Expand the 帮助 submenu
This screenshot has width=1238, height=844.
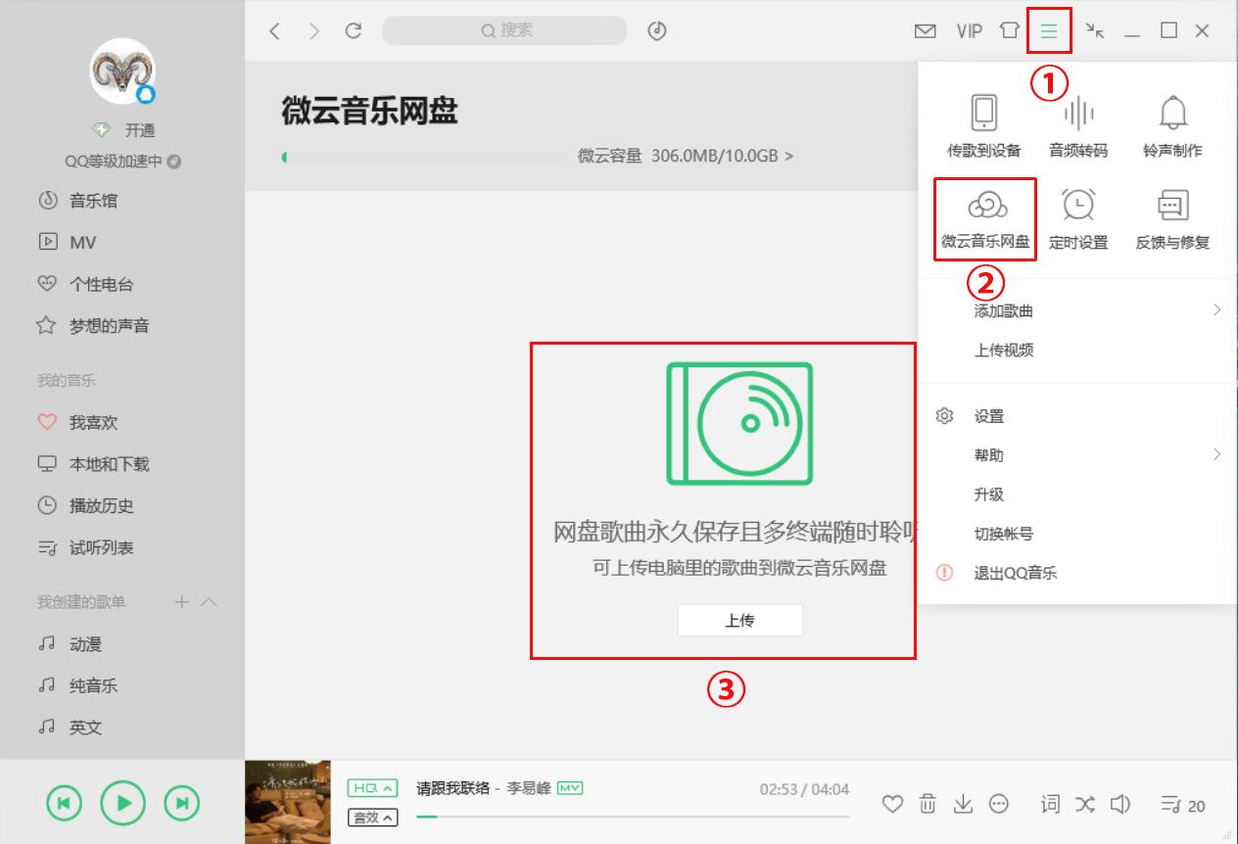tap(1077, 455)
